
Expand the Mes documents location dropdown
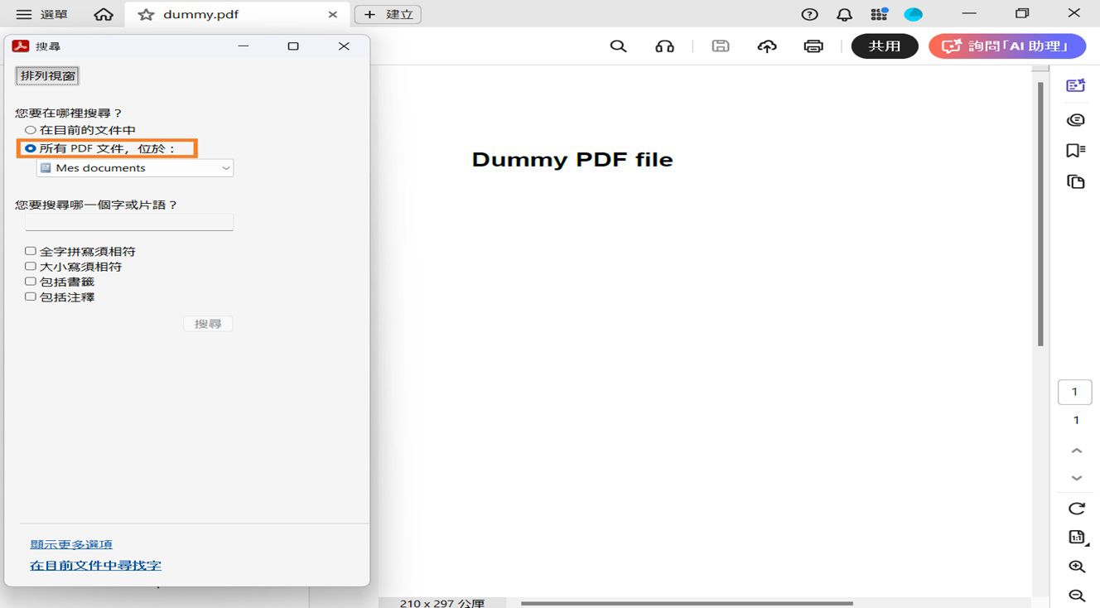pos(135,168)
